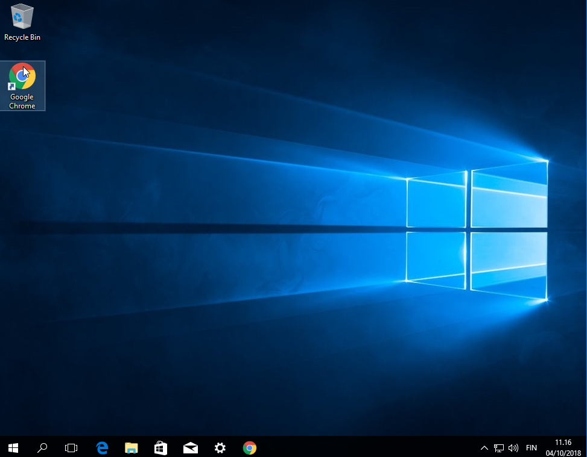587x457 pixels.
Task: Open the taskbar search magnifier
Action: (x=42, y=447)
